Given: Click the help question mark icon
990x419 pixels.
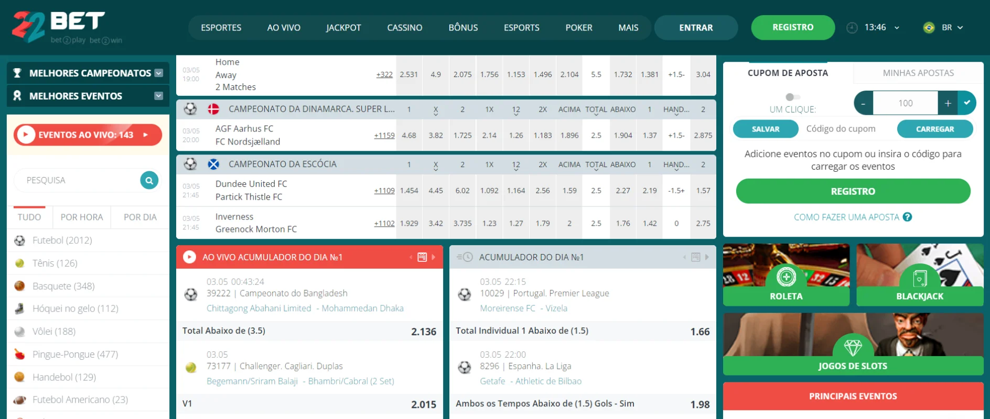Looking at the screenshot, I should pyautogui.click(x=907, y=217).
